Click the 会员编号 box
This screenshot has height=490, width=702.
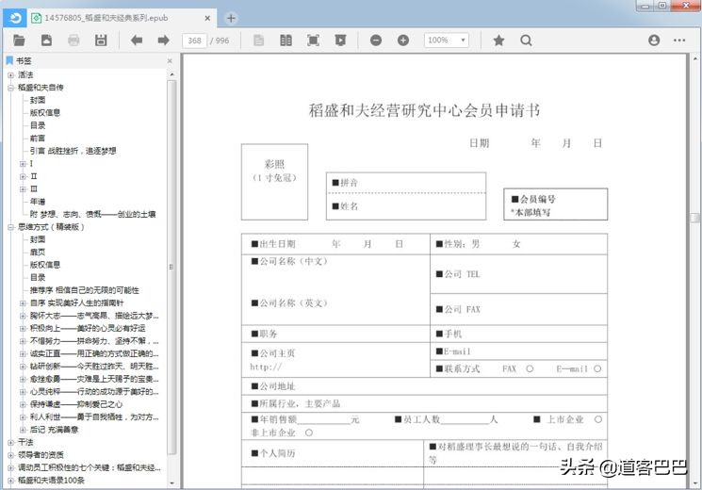tap(556, 204)
